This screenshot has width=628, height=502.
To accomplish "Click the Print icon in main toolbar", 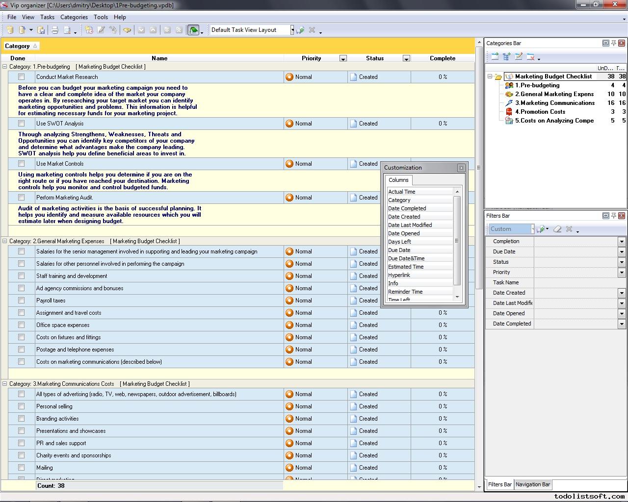I will [55, 30].
